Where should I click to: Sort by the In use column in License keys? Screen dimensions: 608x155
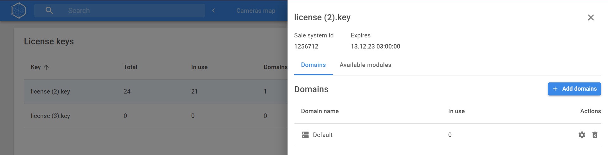tap(199, 67)
